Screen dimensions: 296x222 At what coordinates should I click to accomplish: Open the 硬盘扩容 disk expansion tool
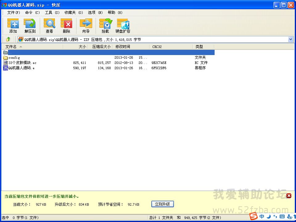point(123,26)
